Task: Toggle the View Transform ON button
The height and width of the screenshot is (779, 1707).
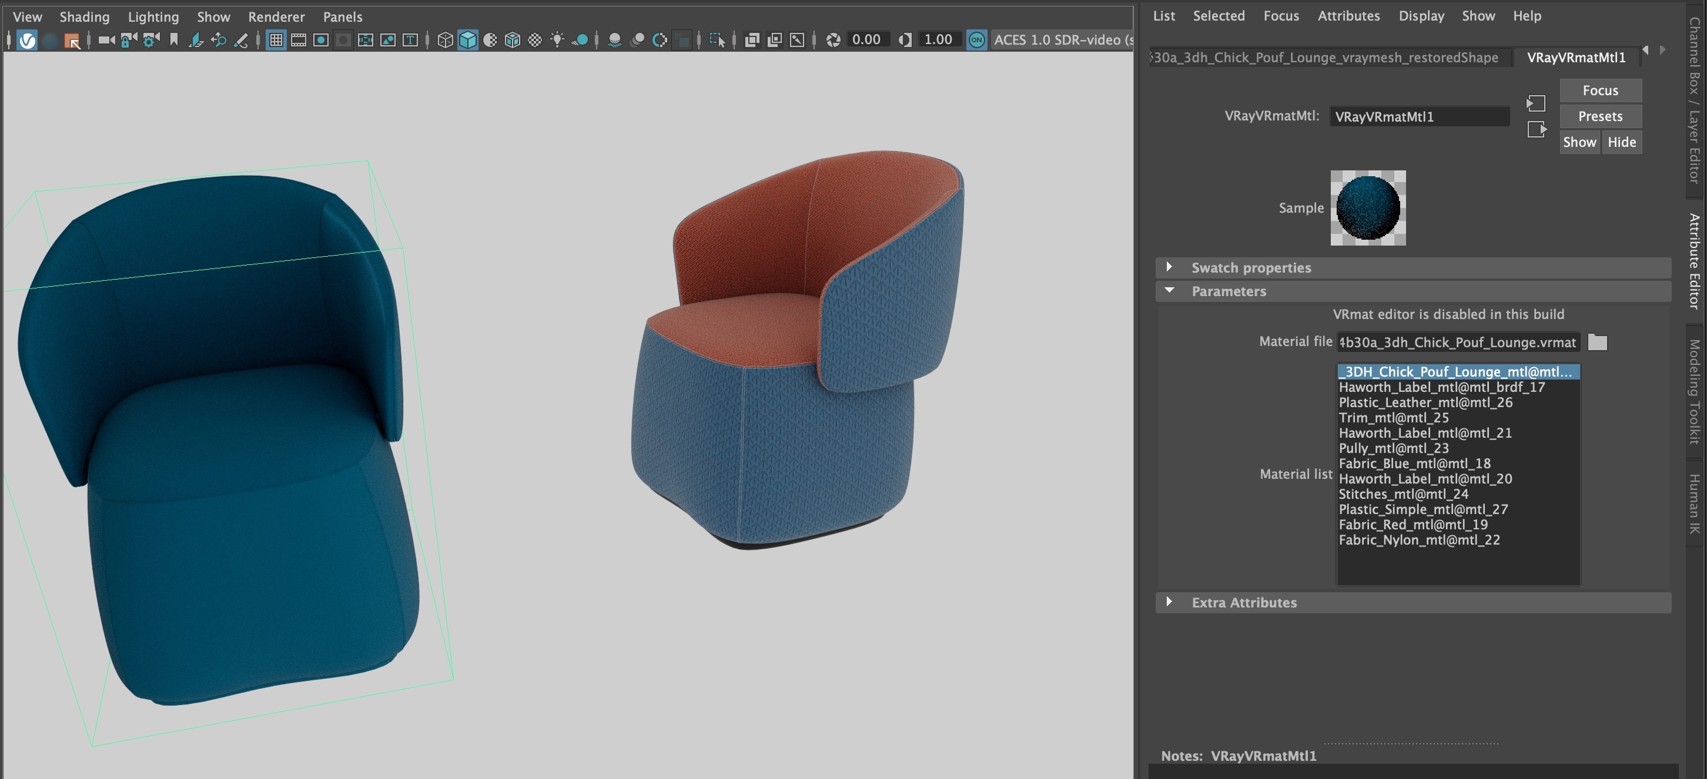Action: (x=977, y=41)
